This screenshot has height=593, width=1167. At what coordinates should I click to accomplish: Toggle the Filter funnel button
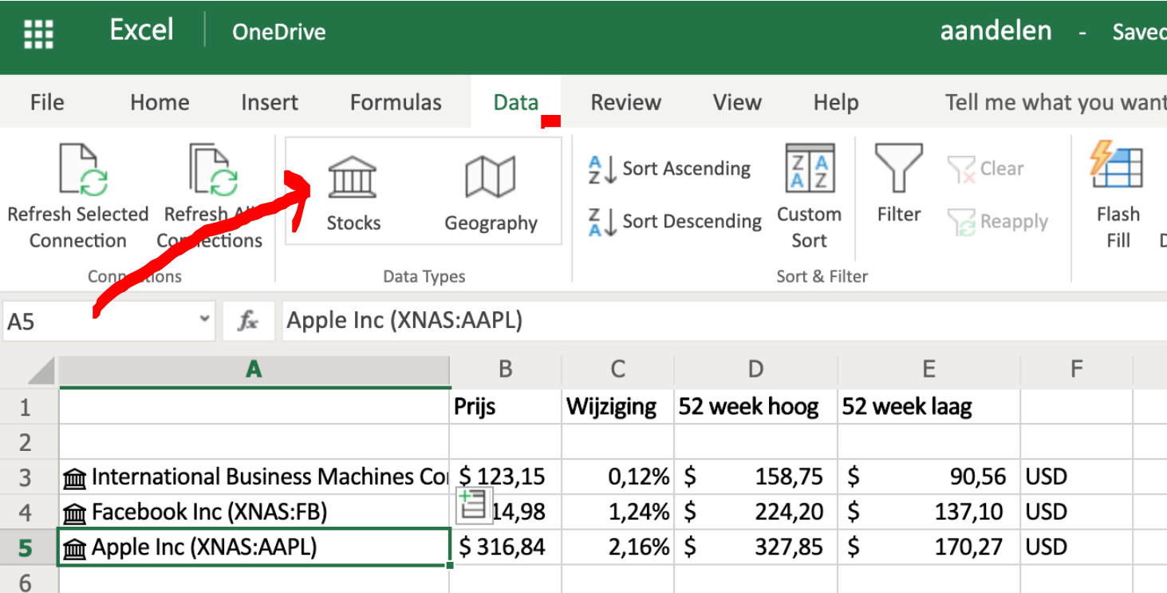point(899,184)
